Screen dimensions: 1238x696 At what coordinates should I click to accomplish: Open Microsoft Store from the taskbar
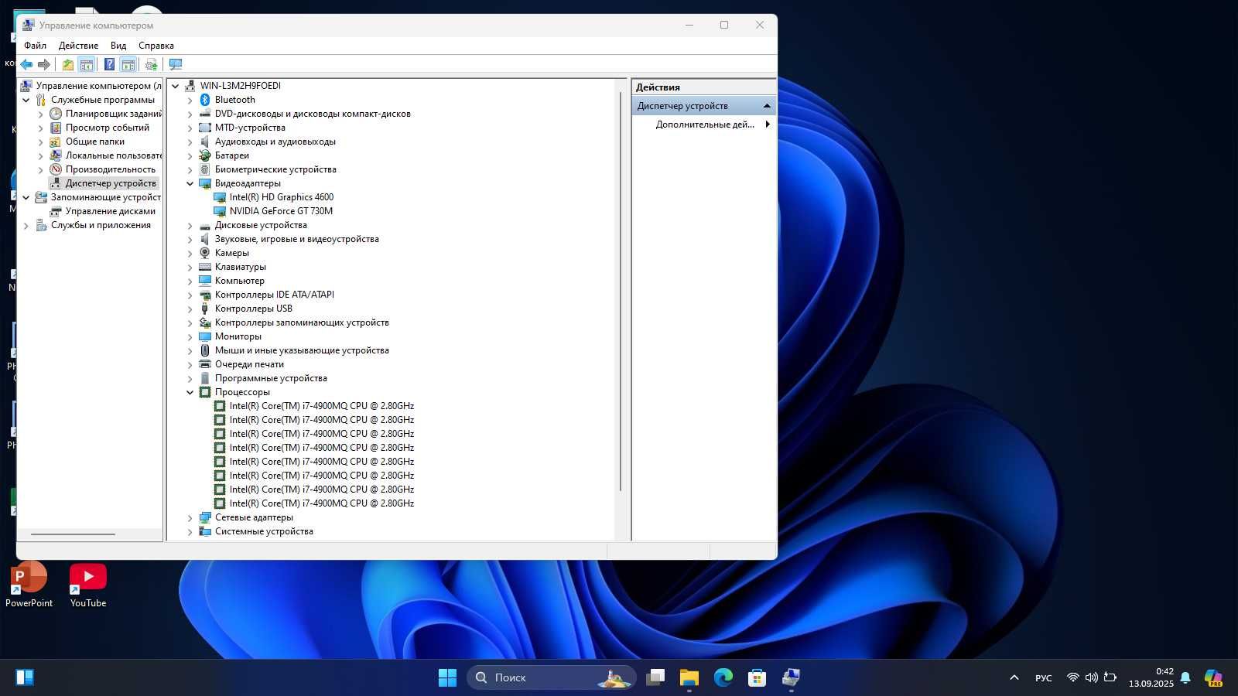(757, 677)
